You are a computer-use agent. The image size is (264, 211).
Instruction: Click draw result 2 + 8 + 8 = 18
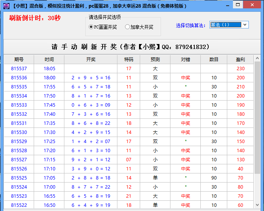91,178
